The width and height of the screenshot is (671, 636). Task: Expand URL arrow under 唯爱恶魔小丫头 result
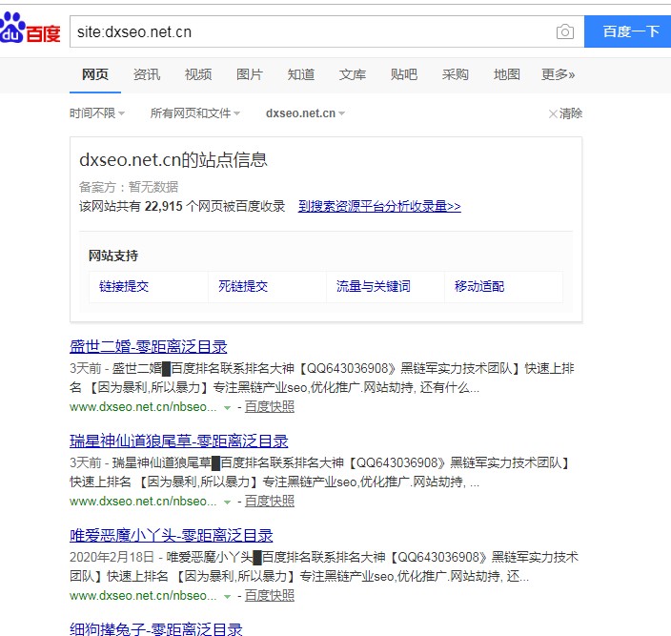click(227, 597)
